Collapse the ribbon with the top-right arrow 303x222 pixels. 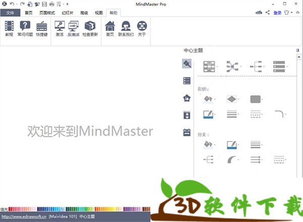point(298,12)
